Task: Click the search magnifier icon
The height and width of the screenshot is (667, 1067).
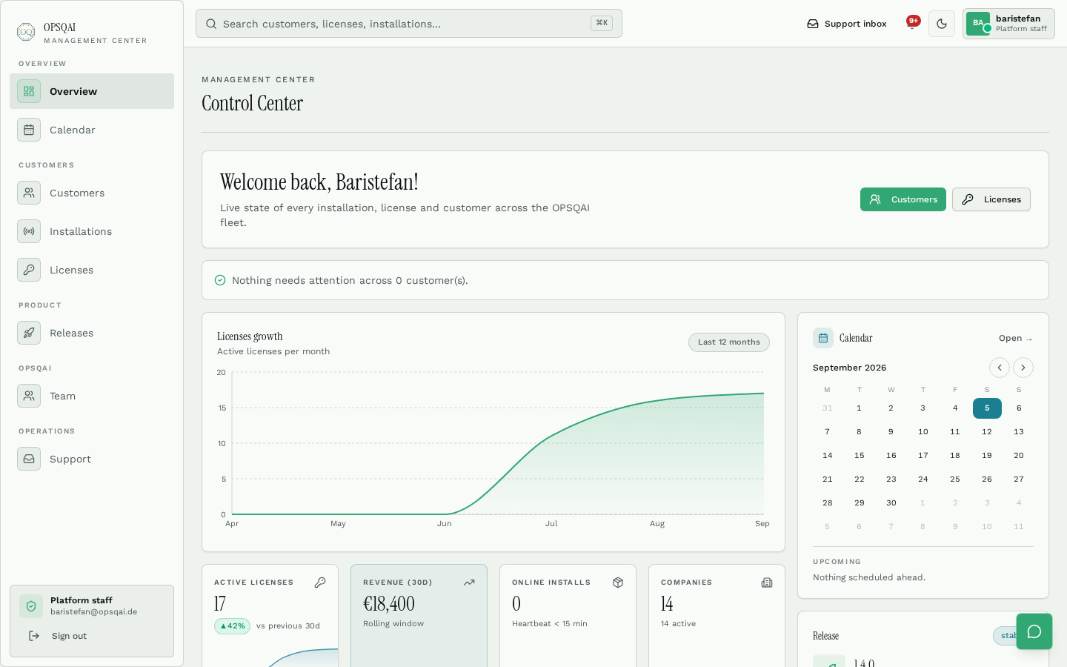Action: [x=211, y=24]
